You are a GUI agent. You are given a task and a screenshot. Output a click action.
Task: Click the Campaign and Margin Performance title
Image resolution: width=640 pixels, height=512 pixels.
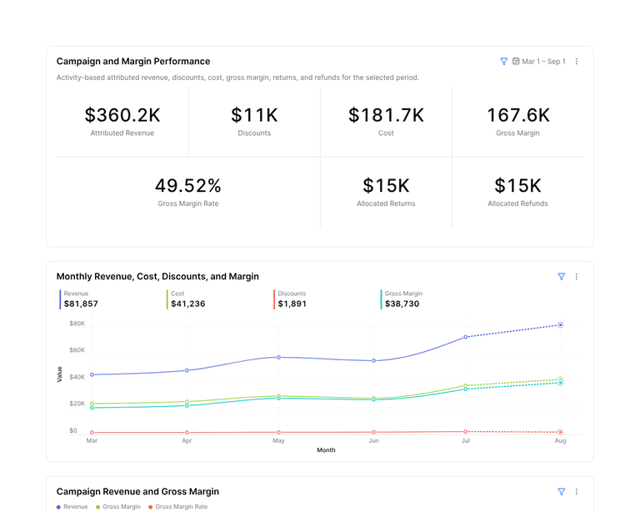pos(133,61)
